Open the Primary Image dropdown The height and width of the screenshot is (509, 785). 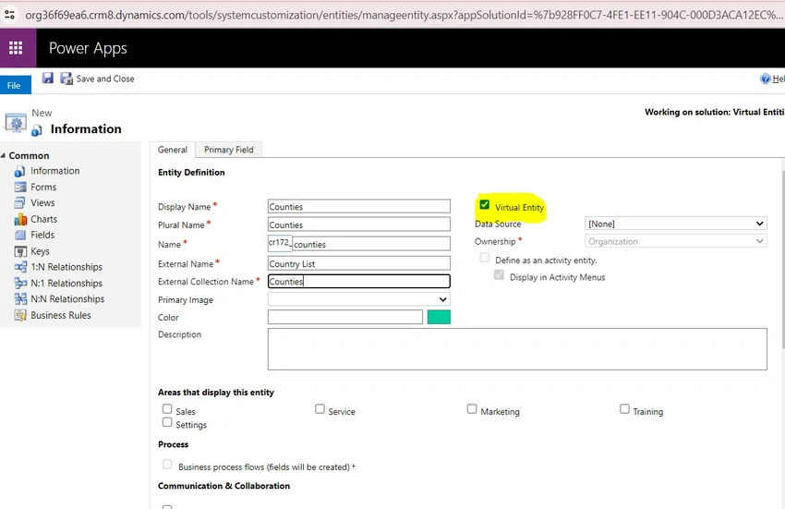pos(358,299)
